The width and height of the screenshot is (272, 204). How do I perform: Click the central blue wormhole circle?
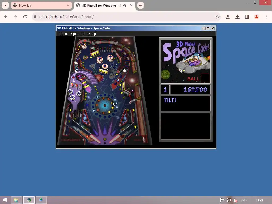click(105, 105)
